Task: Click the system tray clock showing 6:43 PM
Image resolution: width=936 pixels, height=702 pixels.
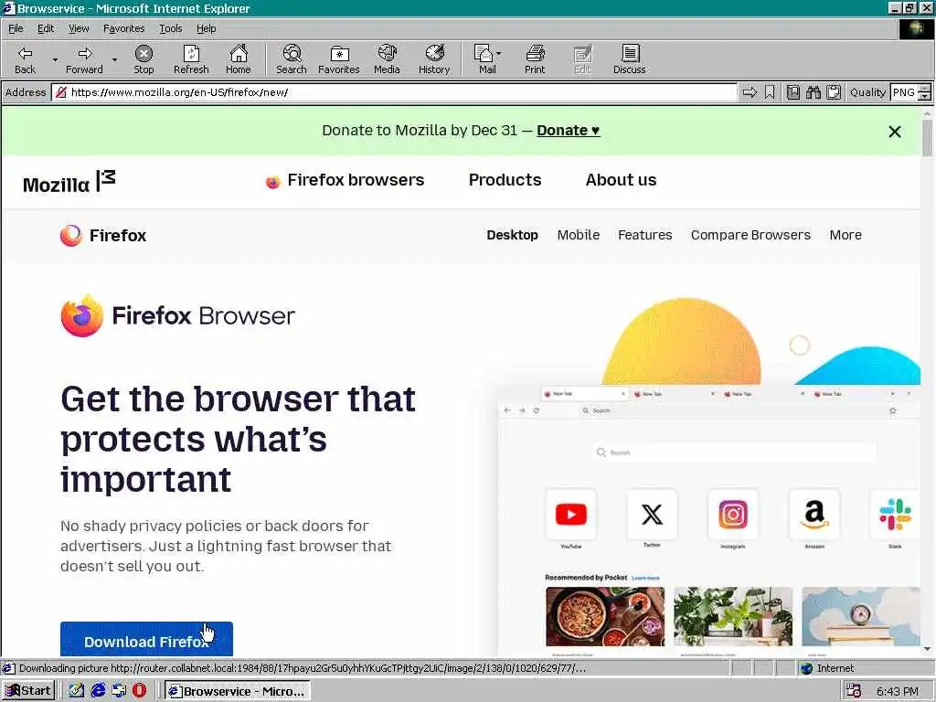Action: (x=898, y=691)
